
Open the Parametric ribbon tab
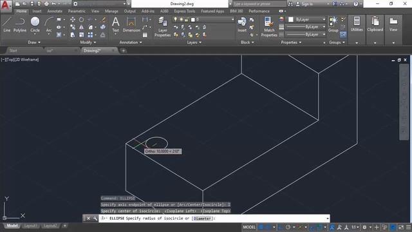[77, 11]
